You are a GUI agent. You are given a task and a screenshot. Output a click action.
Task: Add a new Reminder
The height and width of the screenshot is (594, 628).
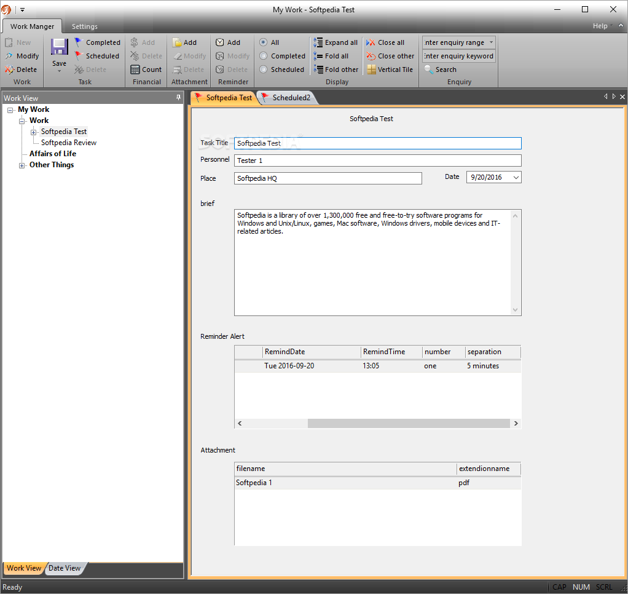(228, 42)
